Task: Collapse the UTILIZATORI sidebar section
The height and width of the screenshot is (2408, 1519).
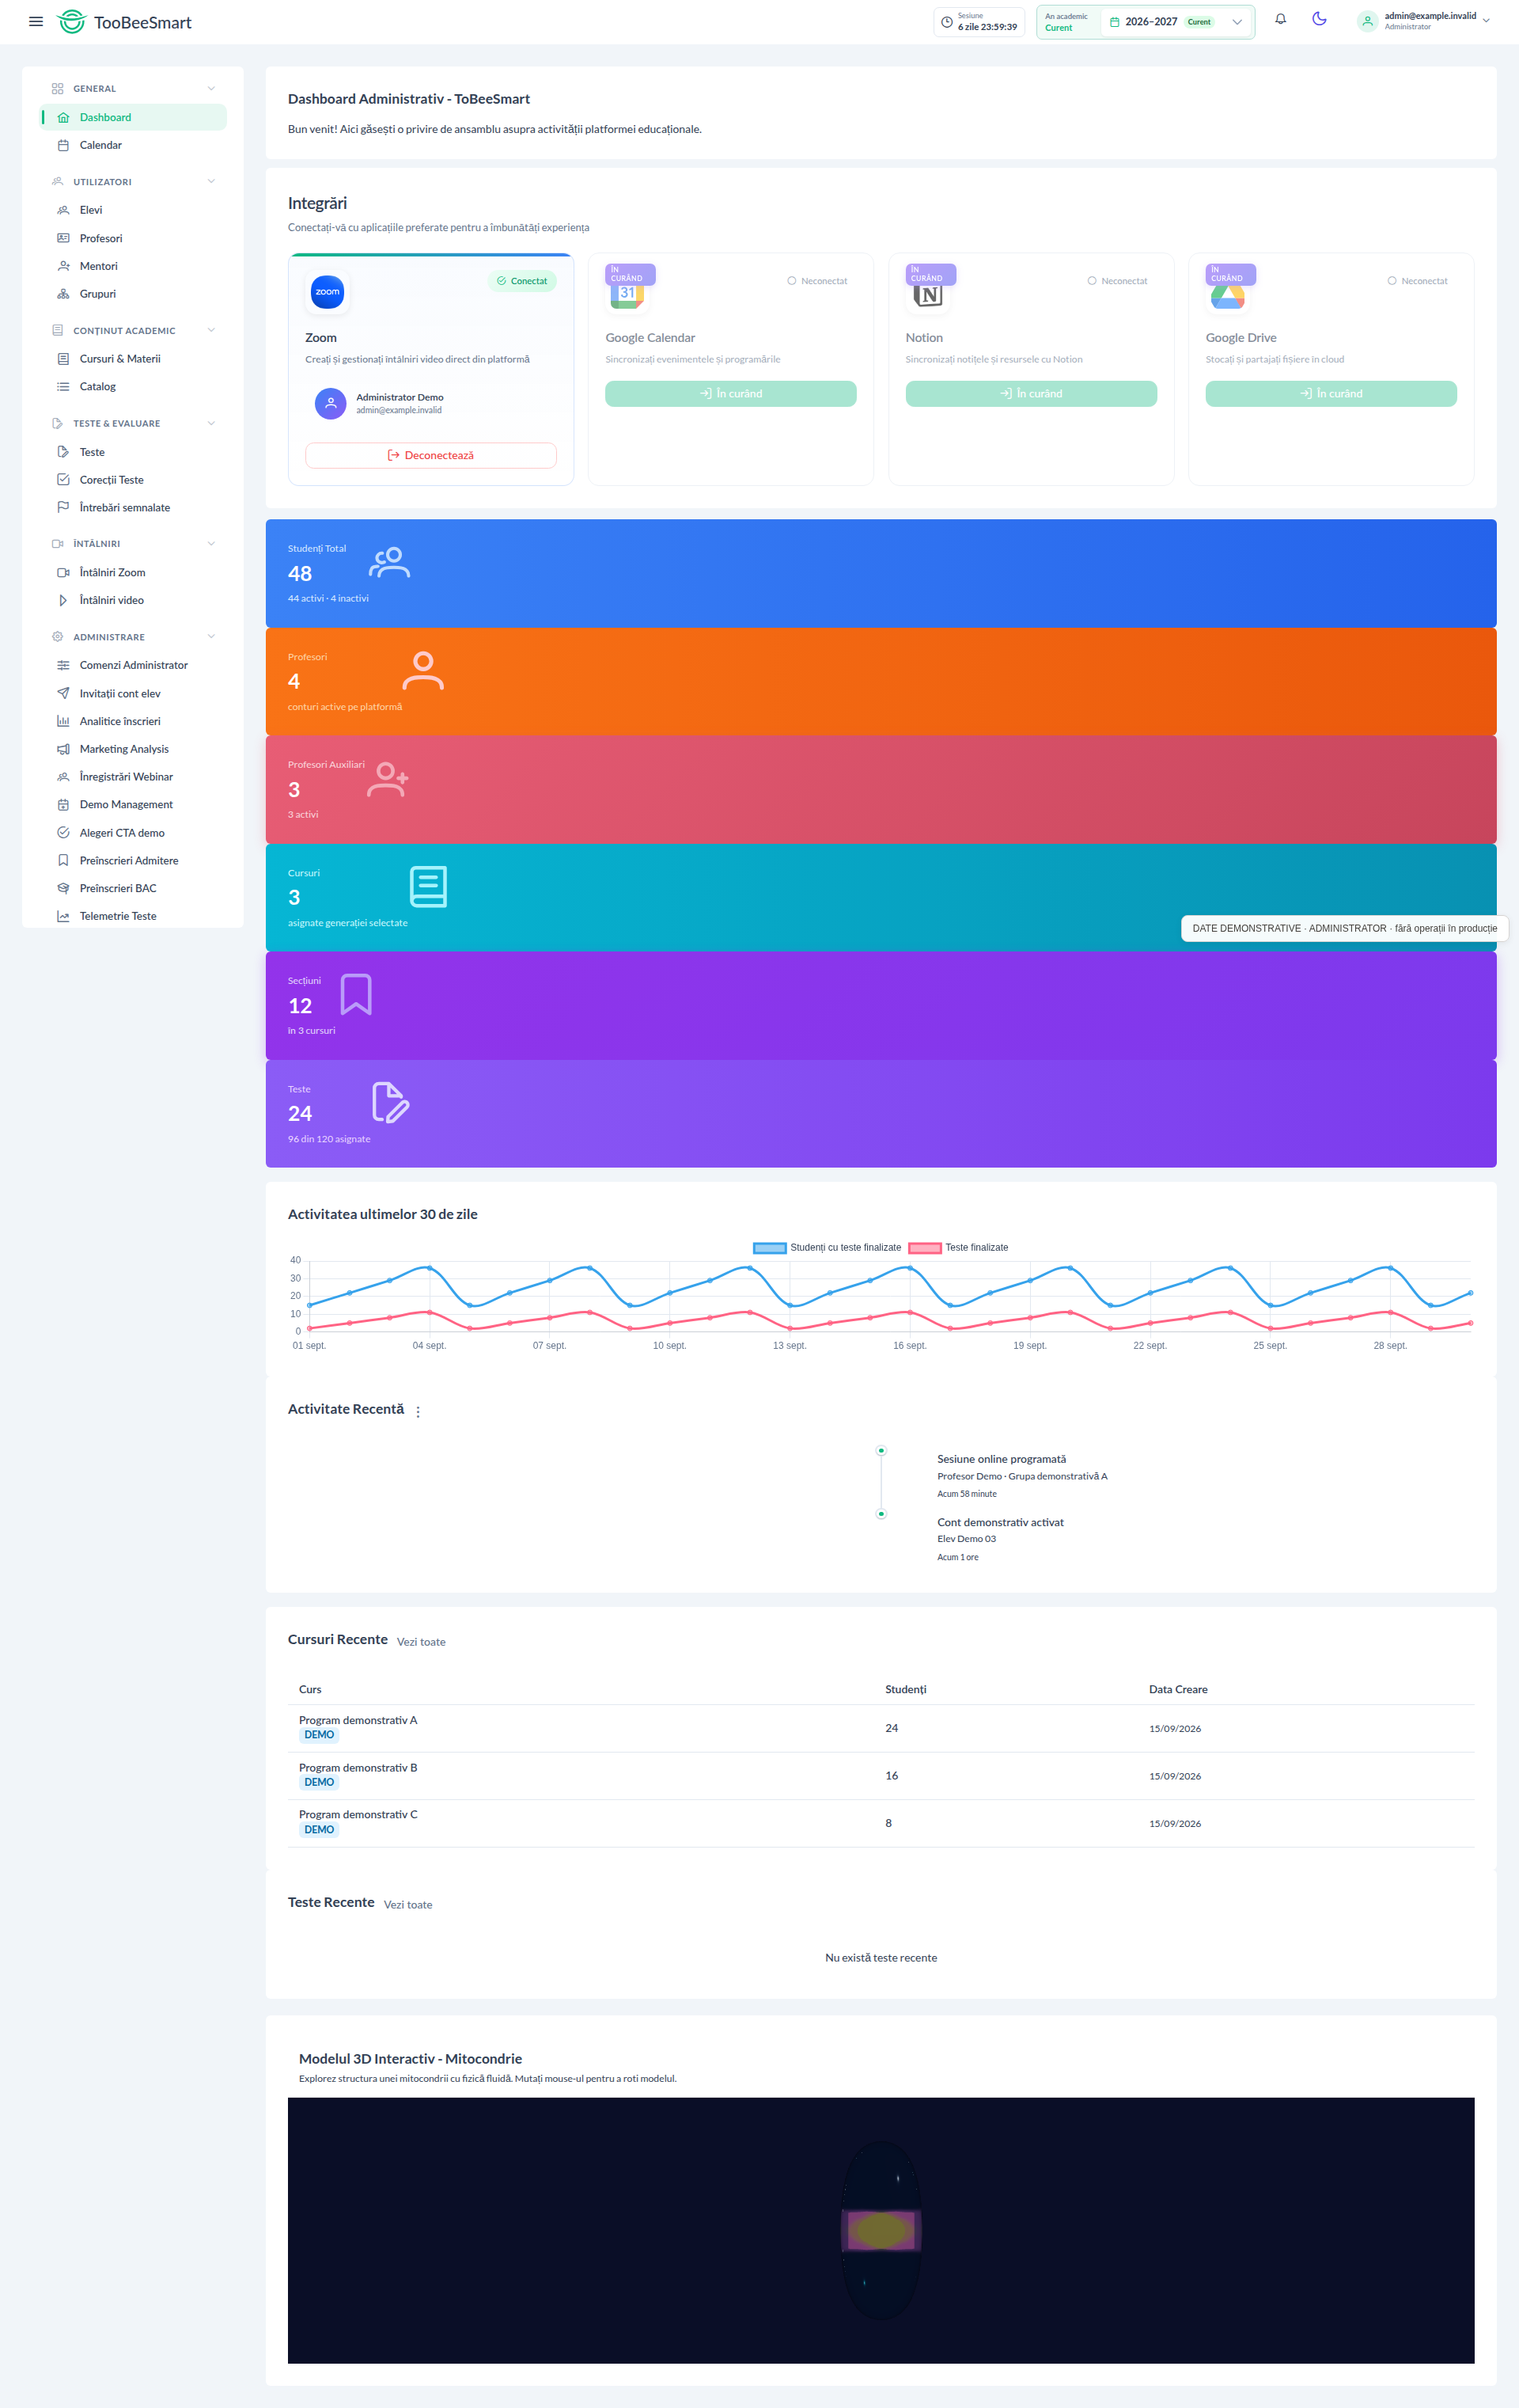Action: pyautogui.click(x=133, y=182)
